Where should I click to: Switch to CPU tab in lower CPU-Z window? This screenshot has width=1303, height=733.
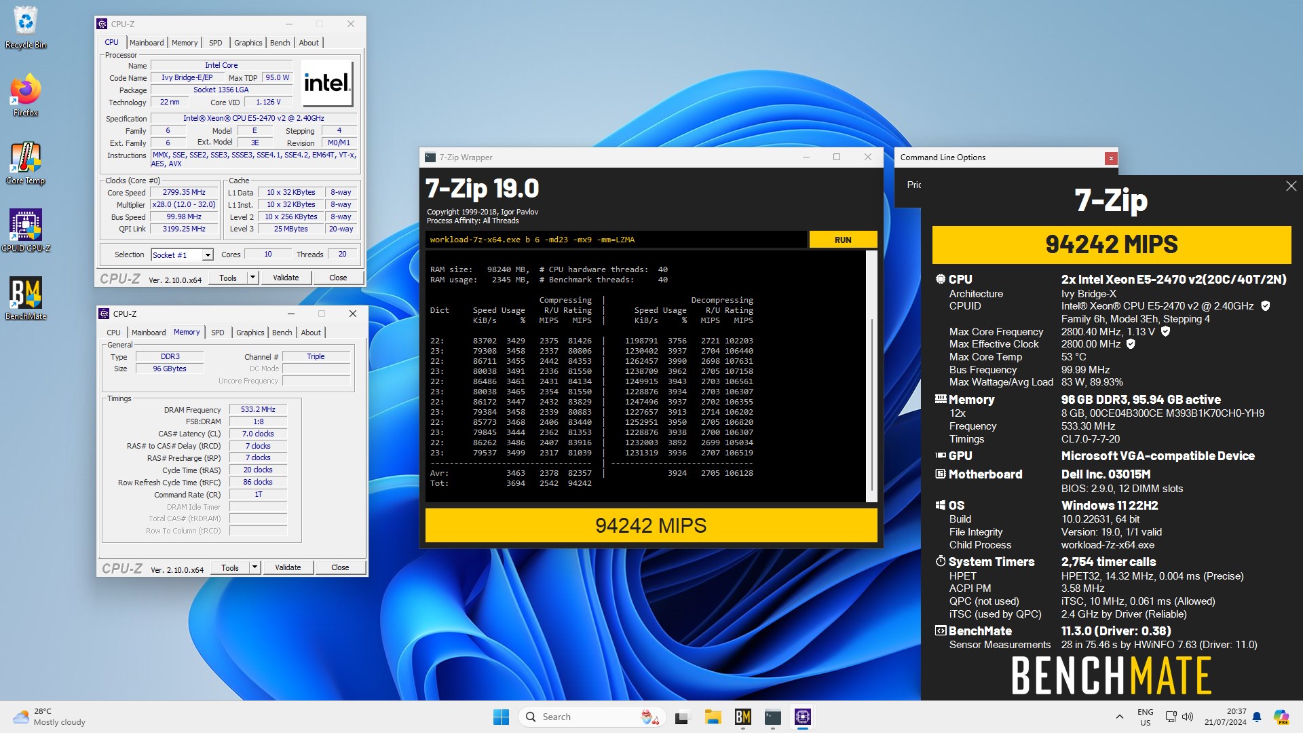pos(114,333)
